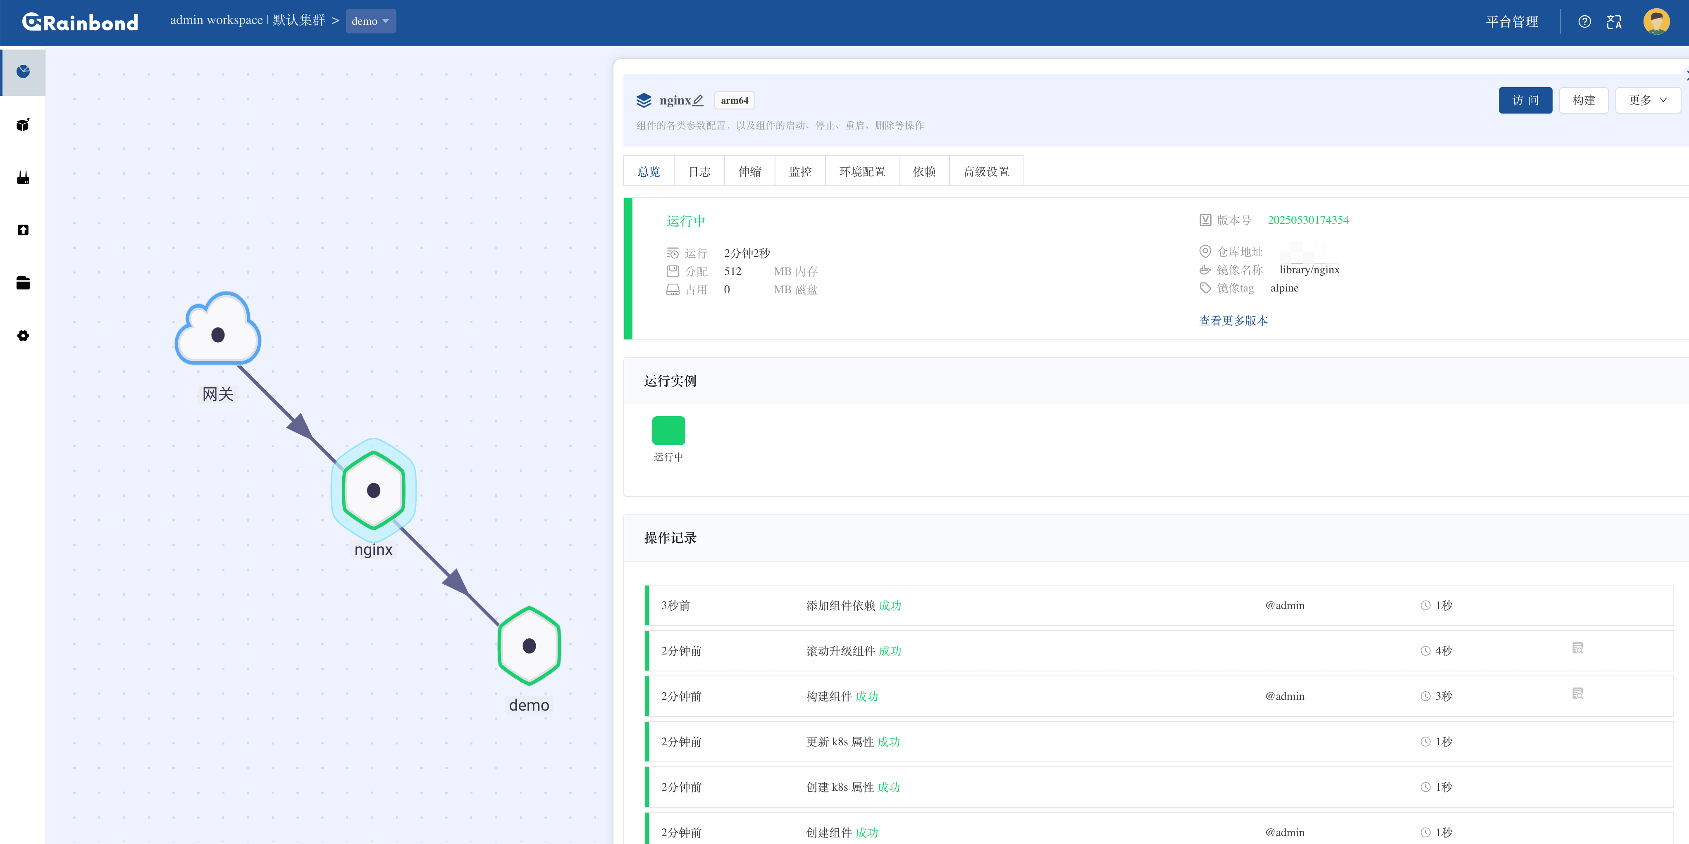This screenshot has width=1689, height=844.
Task: Select the demo node in topology
Action: [529, 646]
